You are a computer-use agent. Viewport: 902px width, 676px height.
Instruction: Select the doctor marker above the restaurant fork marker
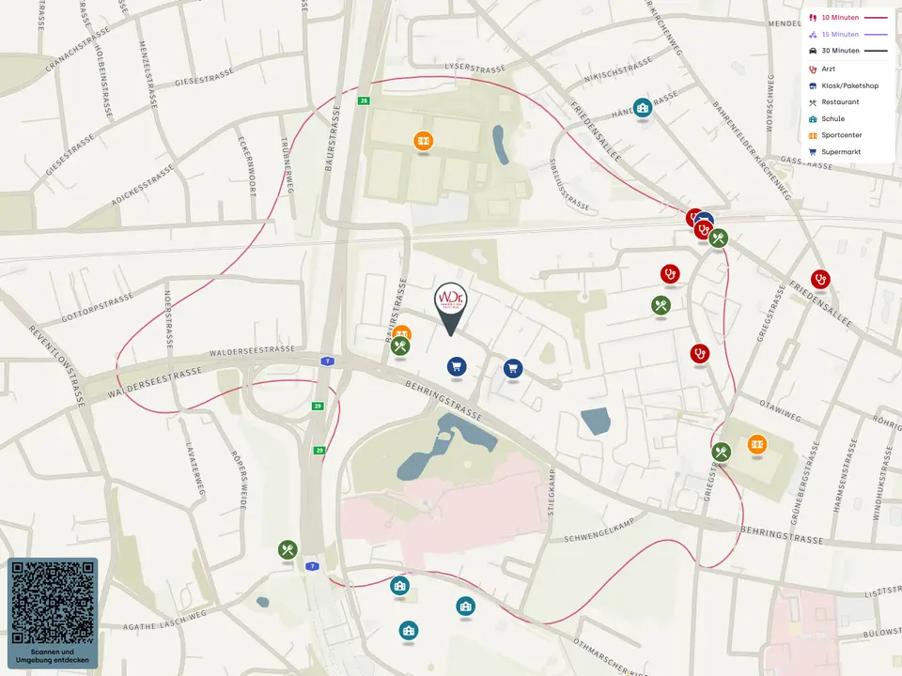[x=670, y=274]
